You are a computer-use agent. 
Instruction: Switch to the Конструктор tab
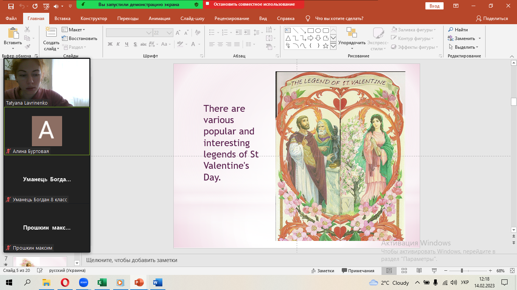click(94, 19)
